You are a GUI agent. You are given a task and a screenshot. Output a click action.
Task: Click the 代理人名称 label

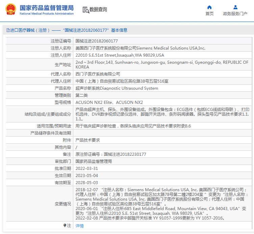tap(61, 74)
